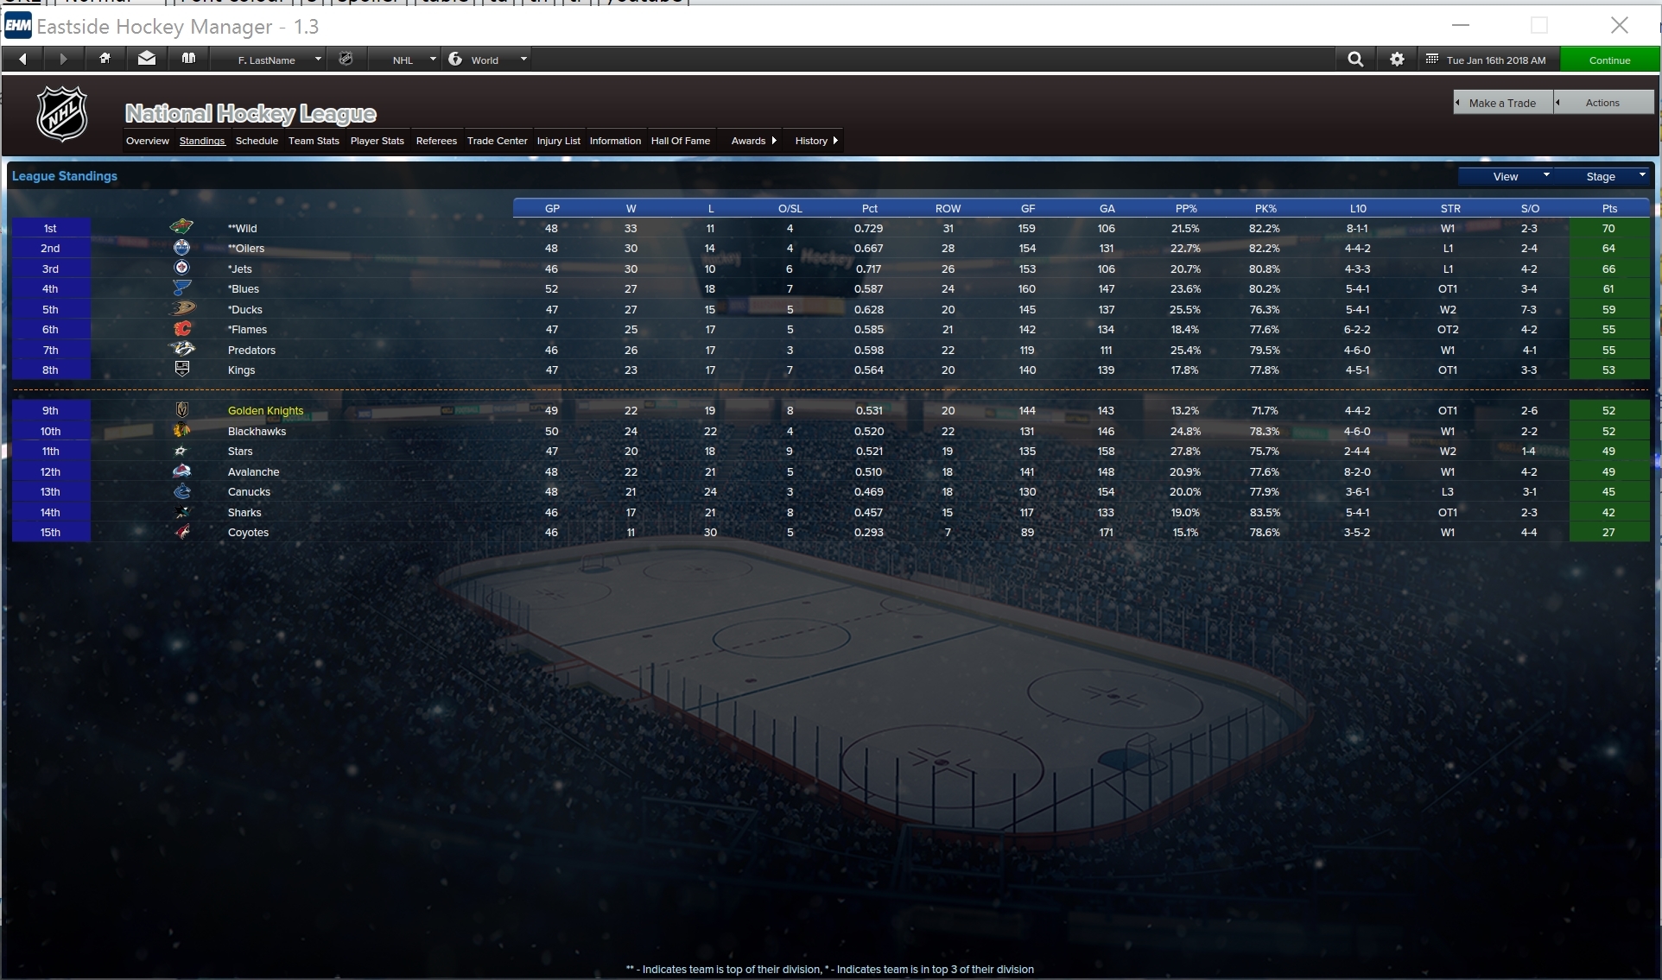Go back with the left arrow button
Screen dimensions: 1662x980
pos(23,60)
